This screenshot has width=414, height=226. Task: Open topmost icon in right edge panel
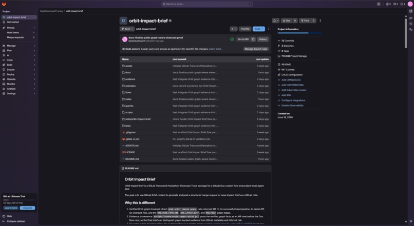click(x=411, y=11)
